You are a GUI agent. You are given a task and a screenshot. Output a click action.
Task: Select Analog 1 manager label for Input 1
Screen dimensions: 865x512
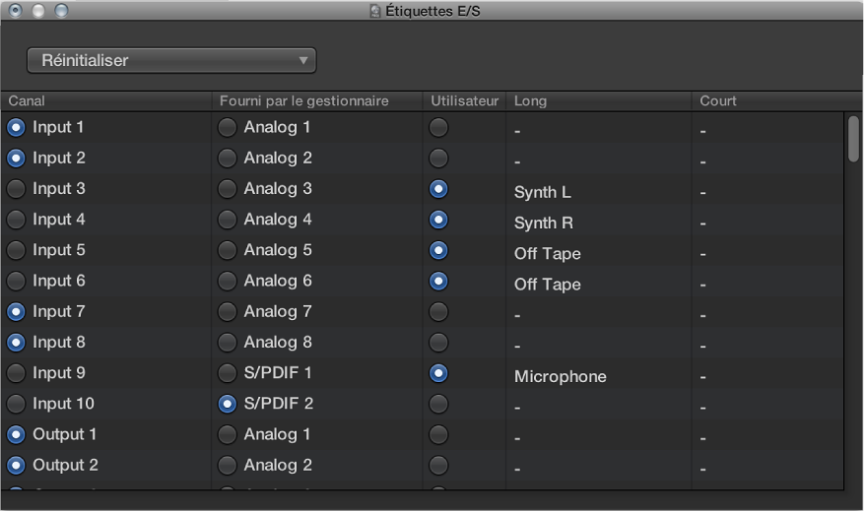(228, 127)
